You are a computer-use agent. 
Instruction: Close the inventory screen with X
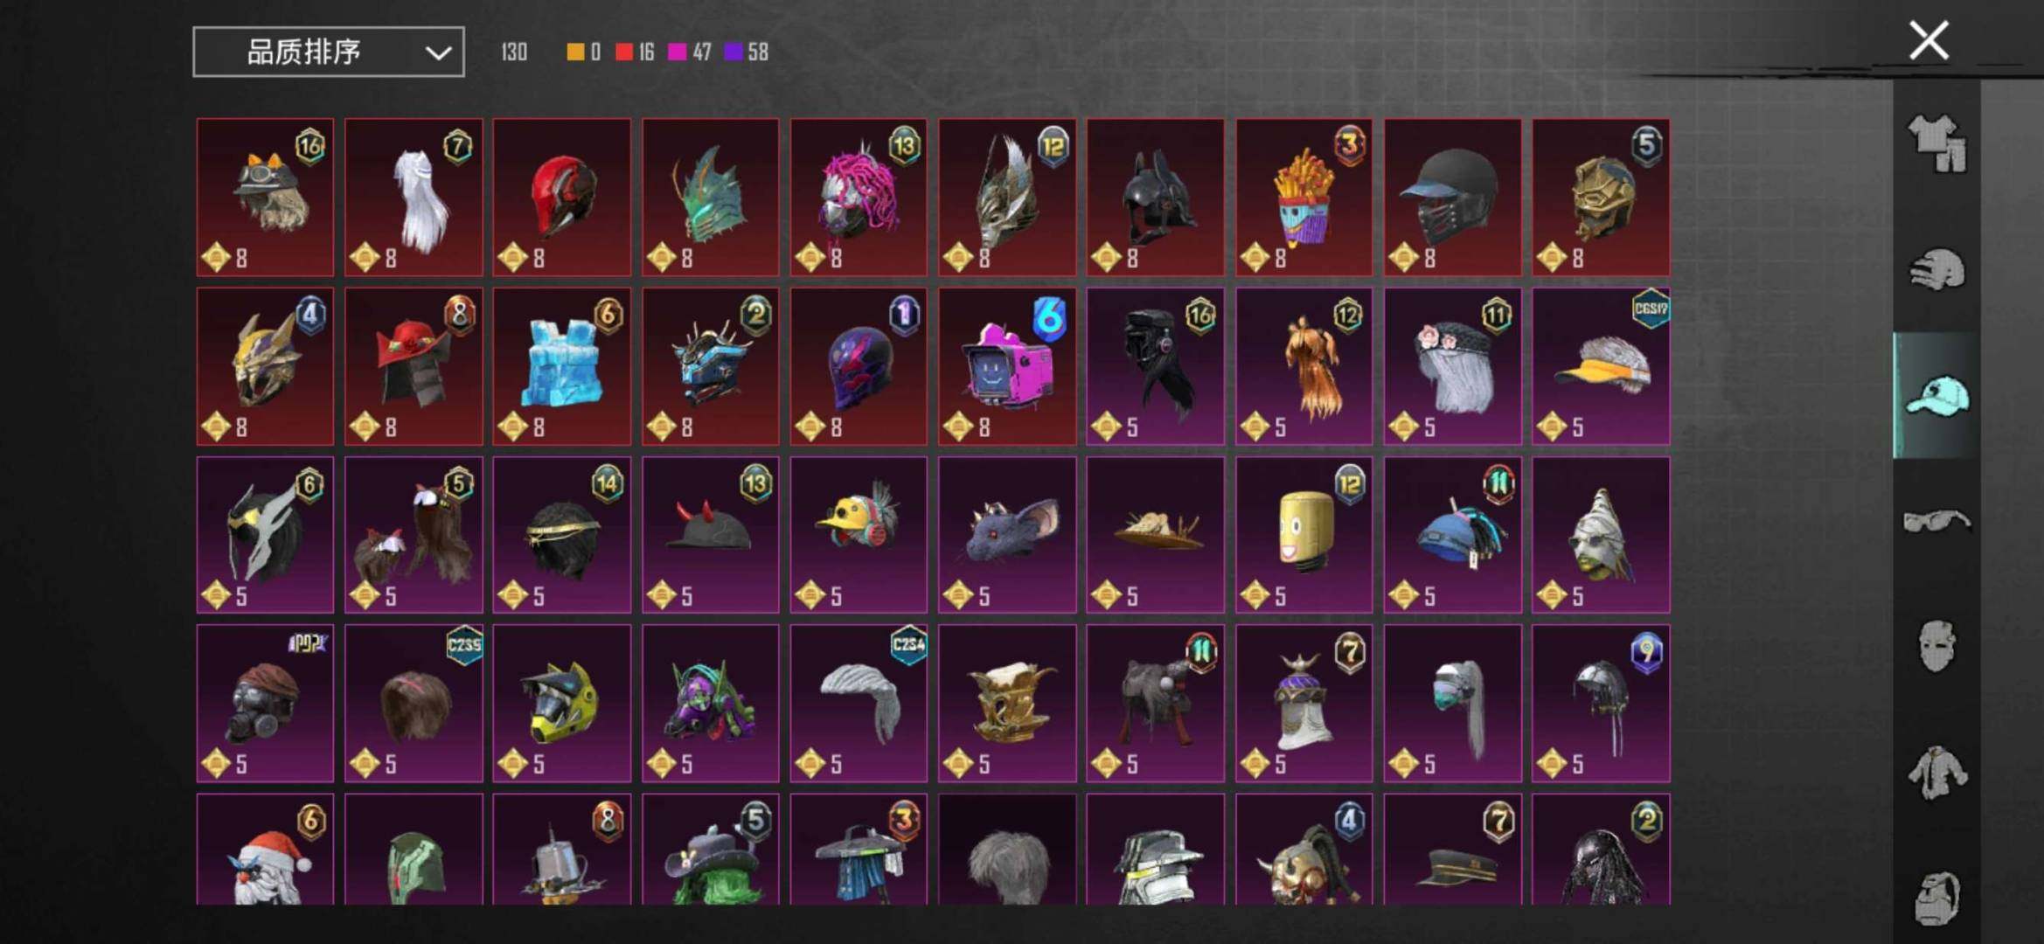pyautogui.click(x=1929, y=40)
